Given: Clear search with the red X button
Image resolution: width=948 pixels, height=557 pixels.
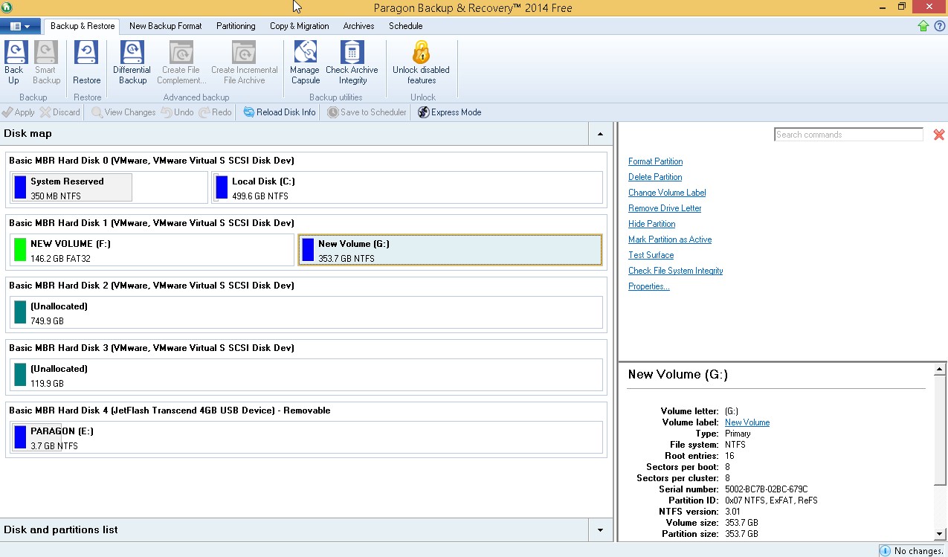Looking at the screenshot, I should point(938,135).
